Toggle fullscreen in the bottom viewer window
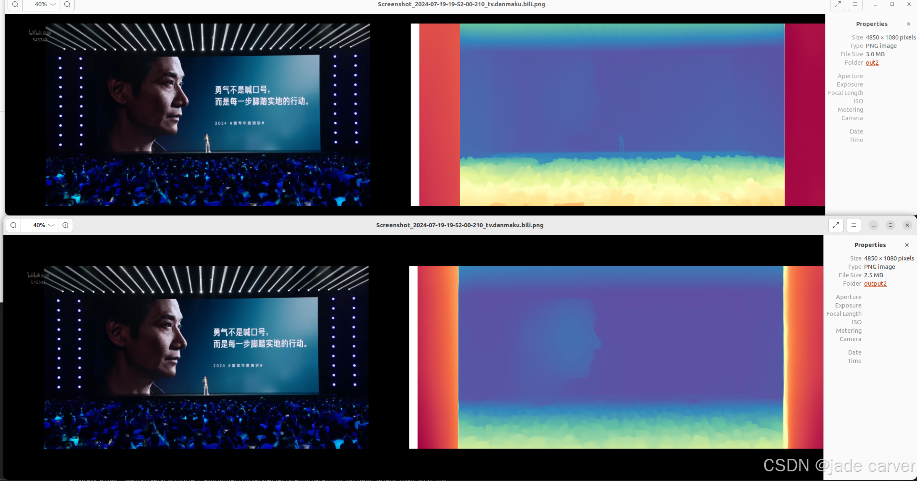The width and height of the screenshot is (917, 481). tap(836, 225)
